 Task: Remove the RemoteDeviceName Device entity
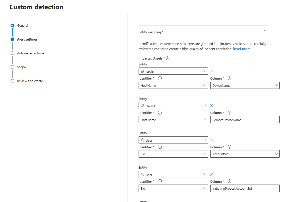[212, 105]
